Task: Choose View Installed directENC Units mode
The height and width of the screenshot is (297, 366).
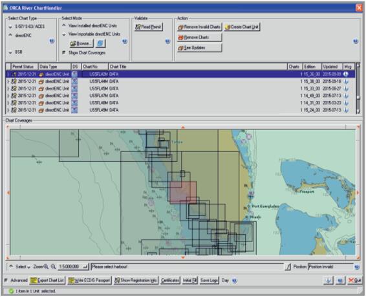Action: tap(90, 25)
